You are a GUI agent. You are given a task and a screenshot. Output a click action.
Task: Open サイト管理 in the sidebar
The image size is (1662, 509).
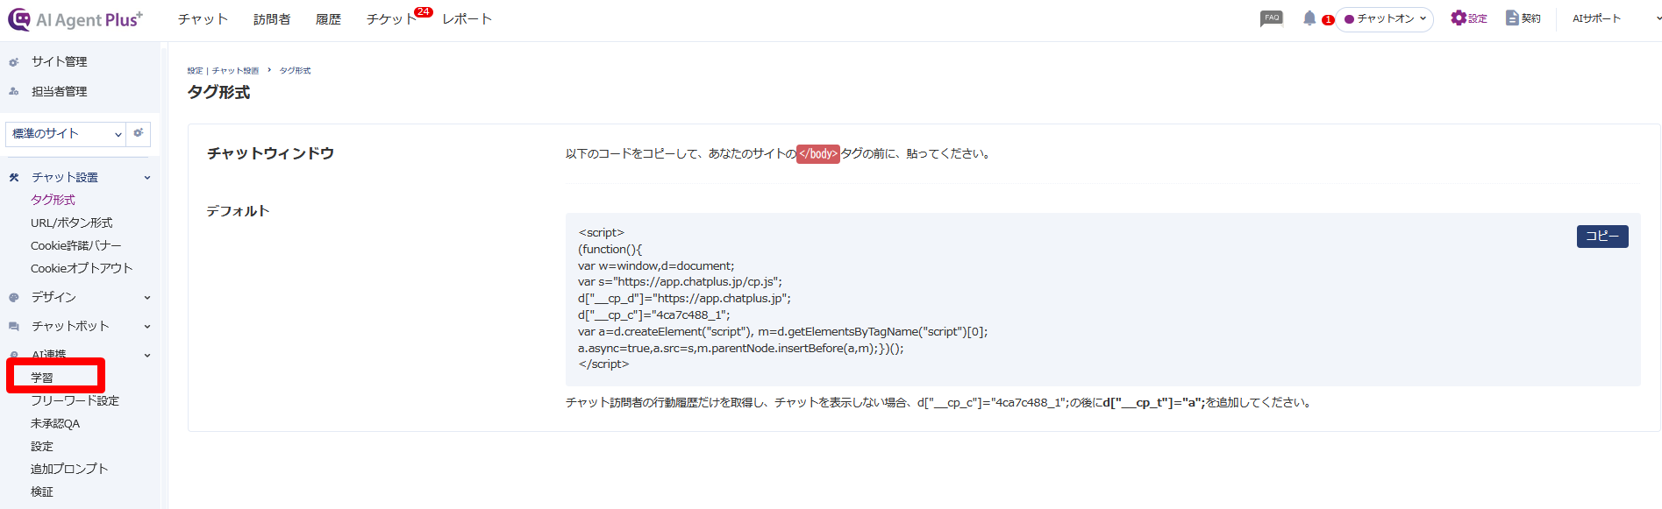click(59, 61)
